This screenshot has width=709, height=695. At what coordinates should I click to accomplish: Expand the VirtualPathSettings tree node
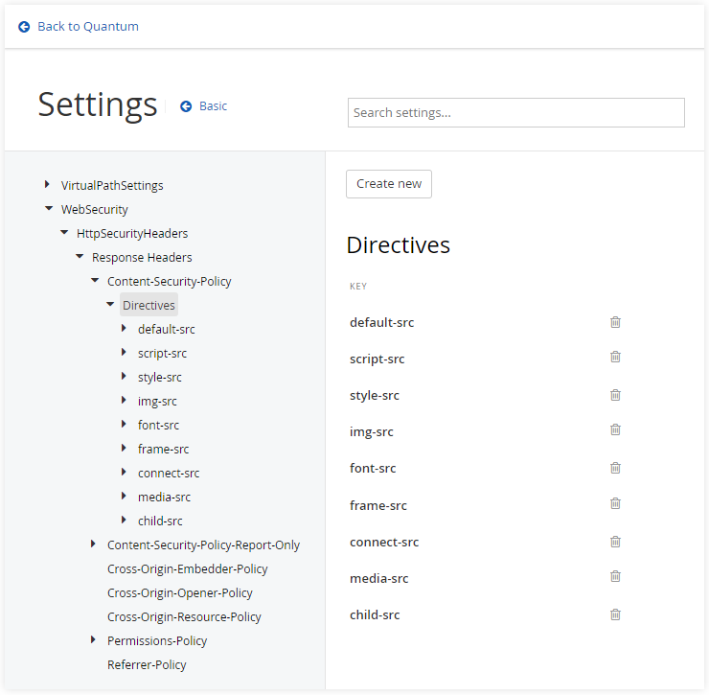pyautogui.click(x=48, y=185)
